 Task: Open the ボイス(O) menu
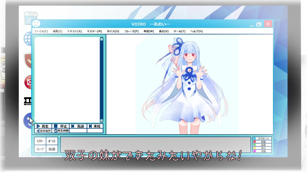(x=113, y=31)
